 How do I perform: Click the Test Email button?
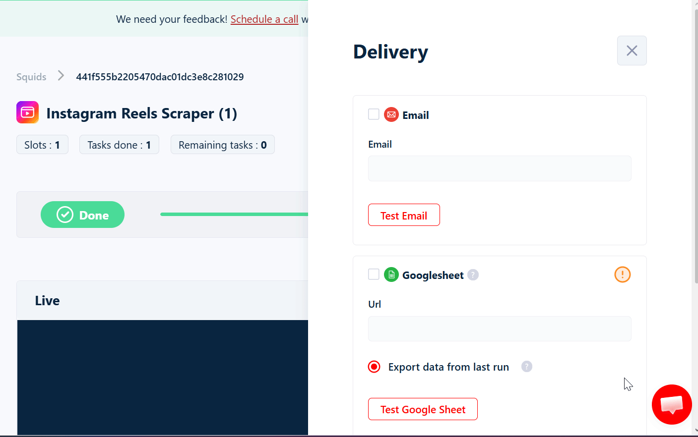[x=404, y=215]
